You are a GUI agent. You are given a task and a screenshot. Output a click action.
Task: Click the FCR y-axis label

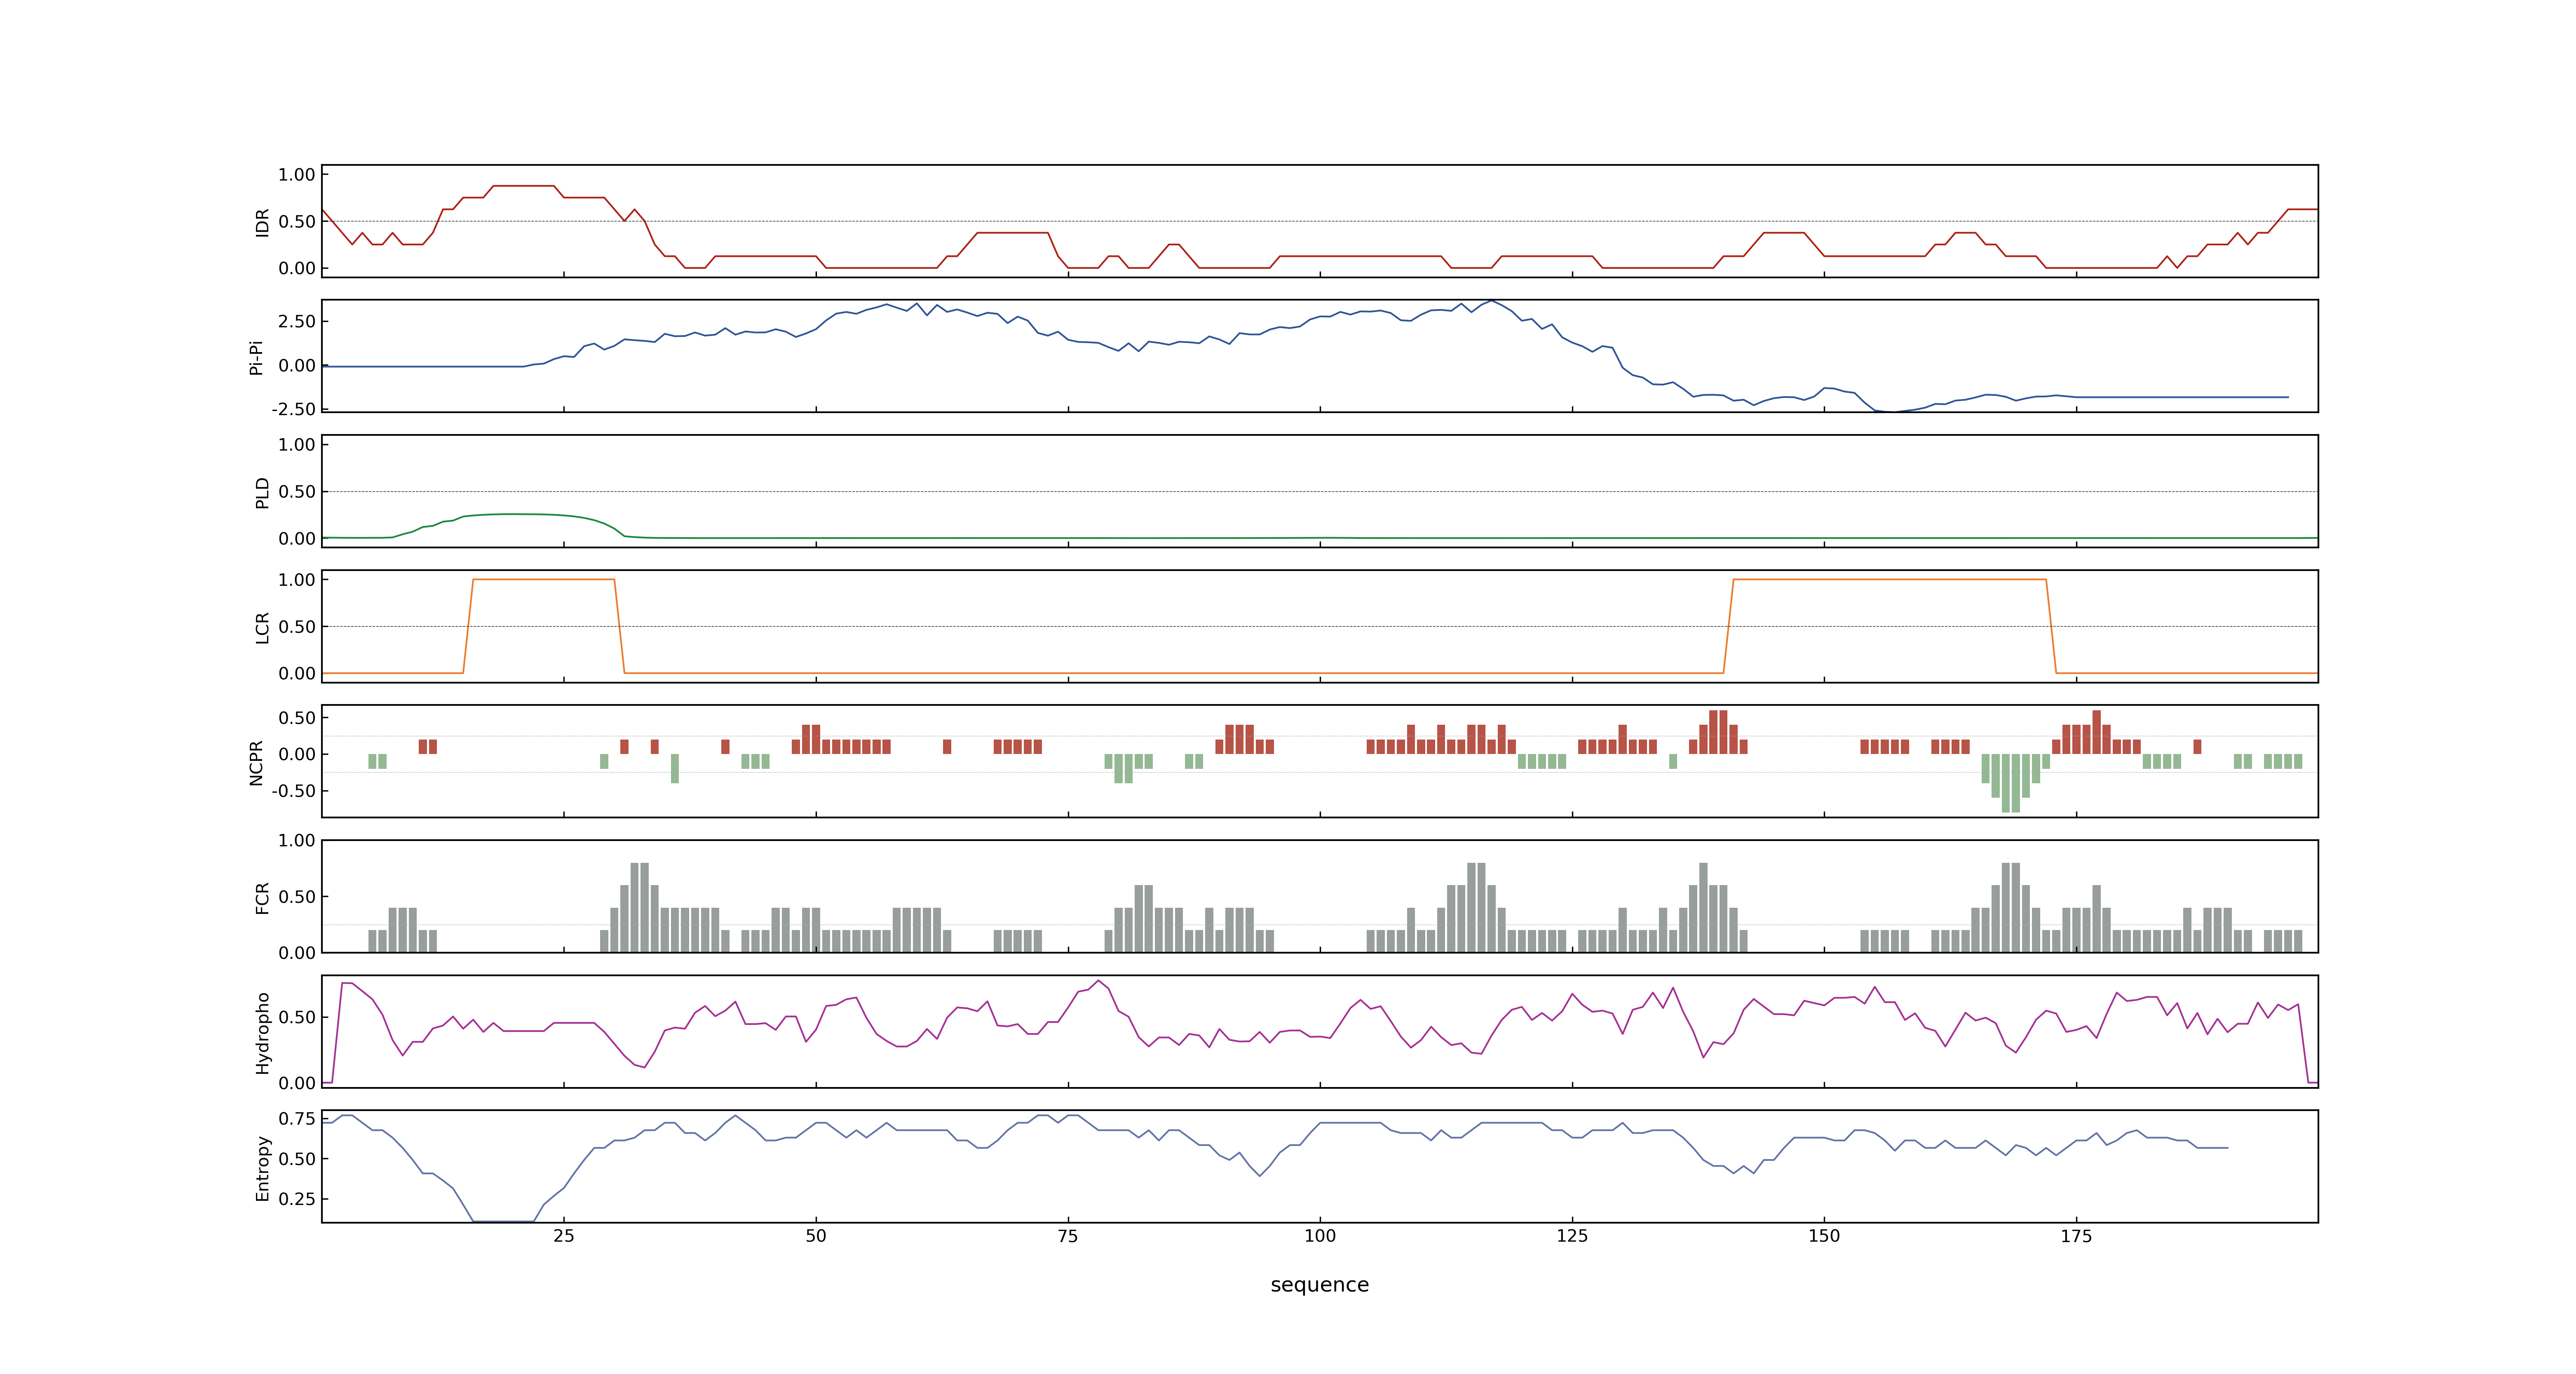click(x=262, y=897)
